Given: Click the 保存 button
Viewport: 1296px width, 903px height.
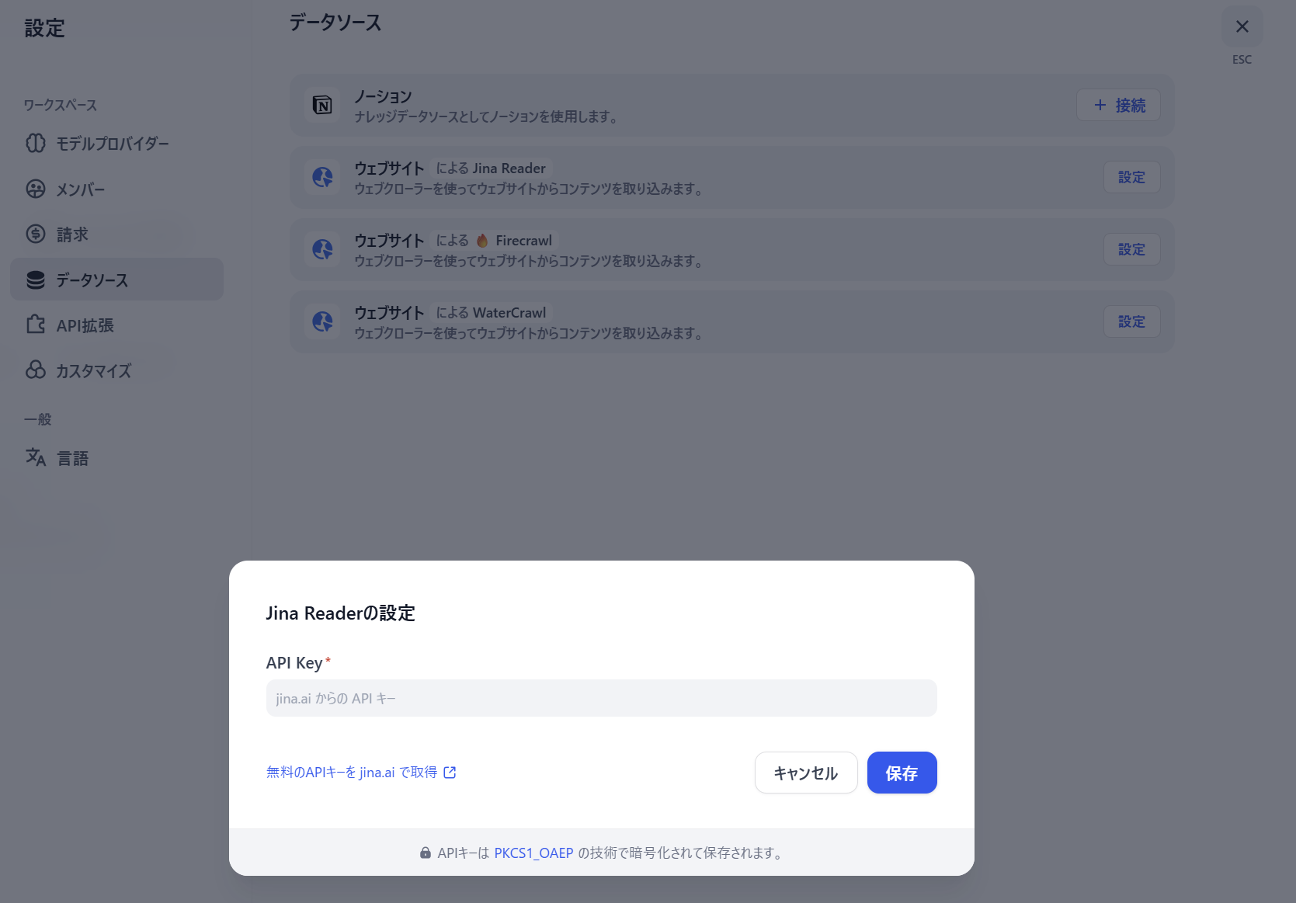Looking at the screenshot, I should pyautogui.click(x=902, y=773).
